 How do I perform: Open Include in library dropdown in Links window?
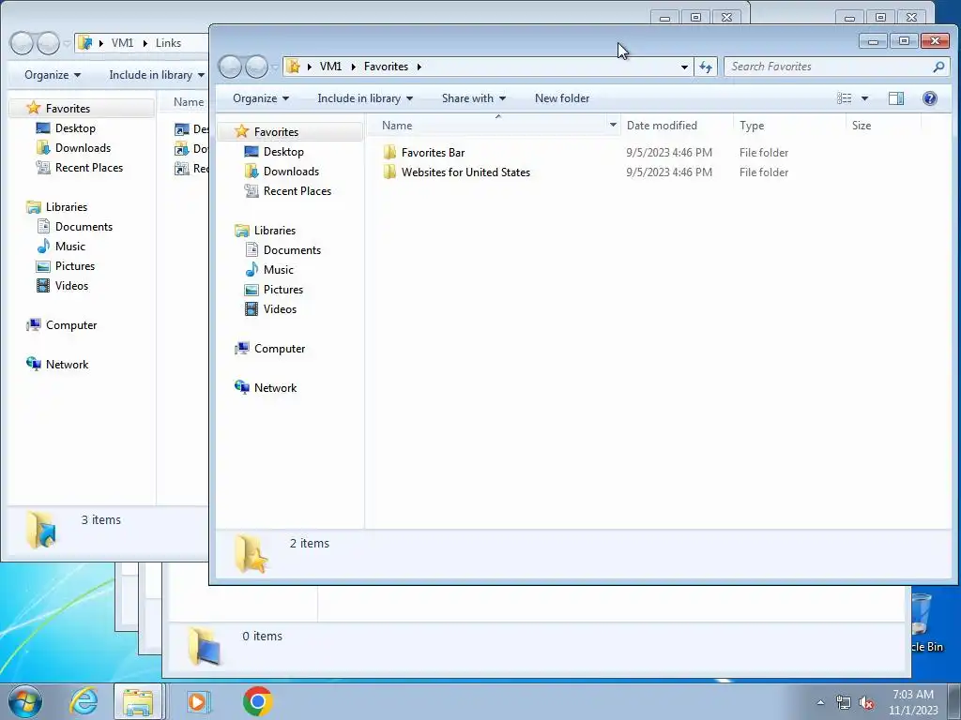pyautogui.click(x=157, y=75)
